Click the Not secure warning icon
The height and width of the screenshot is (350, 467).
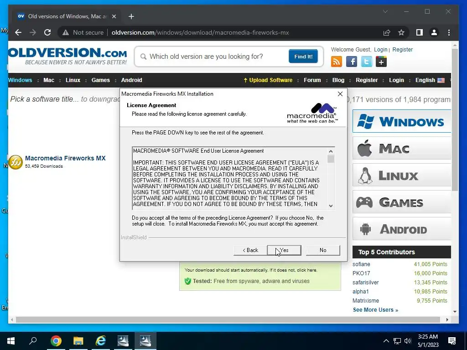tap(66, 32)
